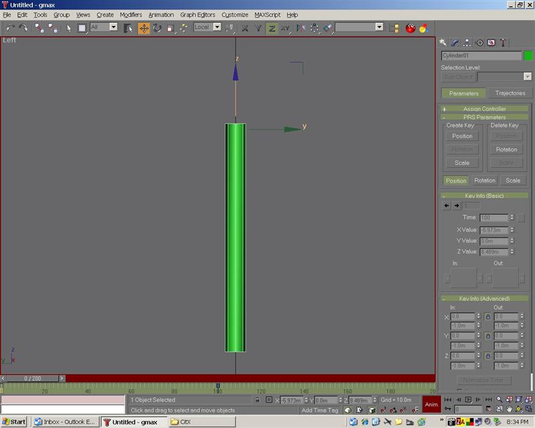535x428 pixels.
Task: Open the Create menu
Action: point(105,15)
